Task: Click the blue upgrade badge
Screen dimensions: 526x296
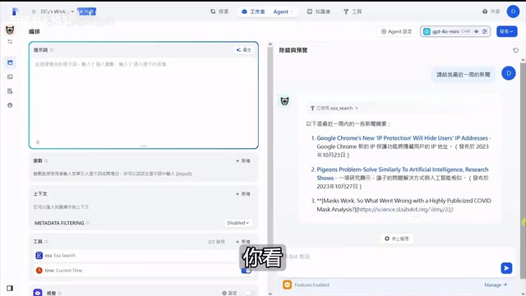Action: point(87,12)
